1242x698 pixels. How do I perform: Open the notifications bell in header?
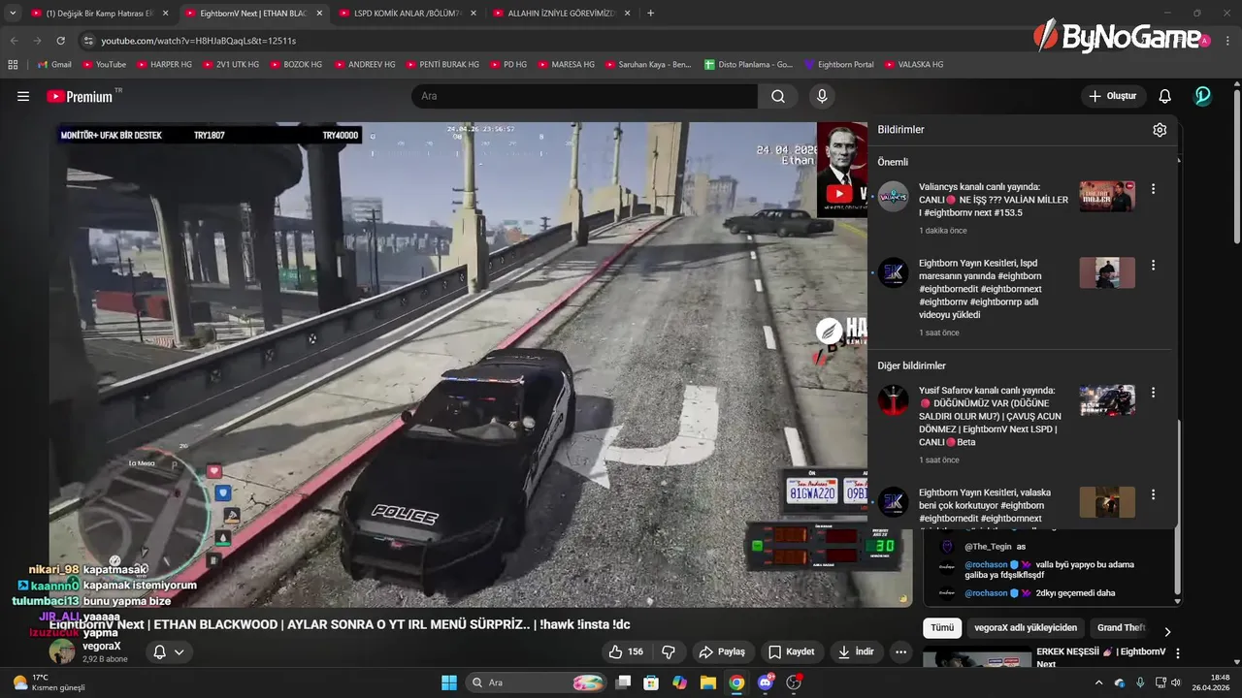pyautogui.click(x=1165, y=96)
